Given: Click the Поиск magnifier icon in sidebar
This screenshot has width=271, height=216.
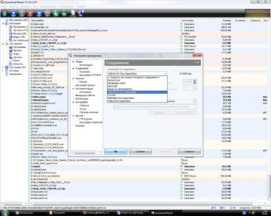Looking at the screenshot, I should [x=11, y=60].
